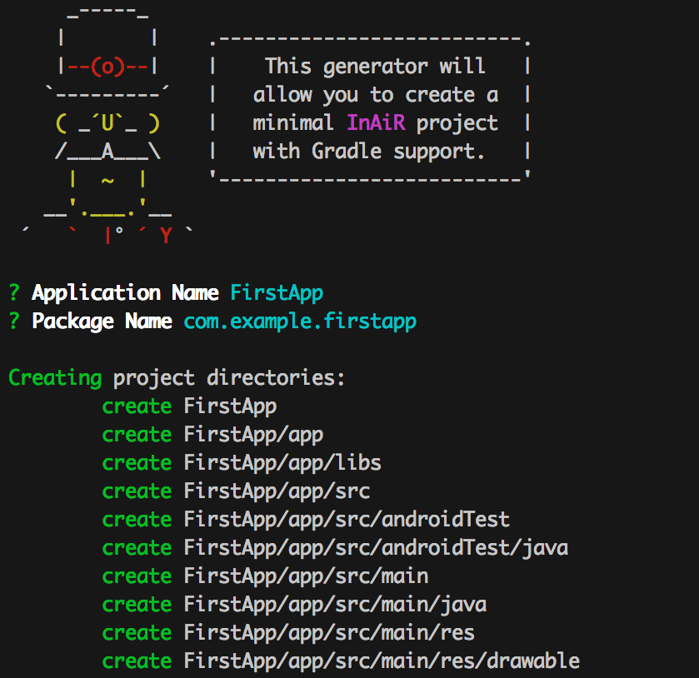Click the FirstApp/app/src path

point(277,491)
